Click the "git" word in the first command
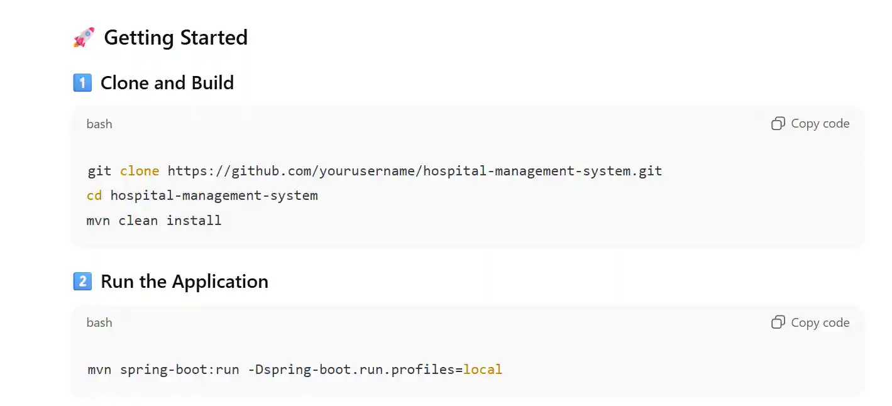 coord(99,171)
